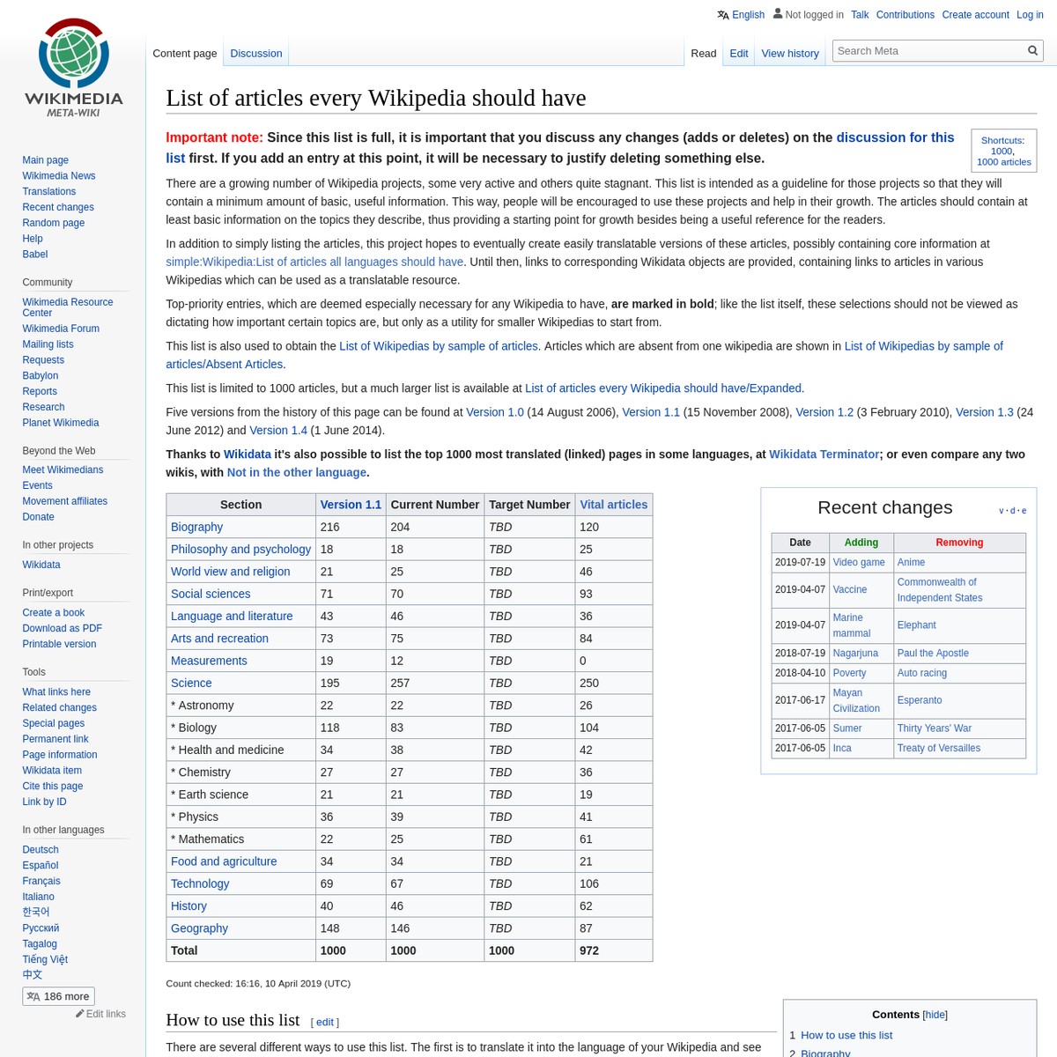The height and width of the screenshot is (1057, 1057).
Task: Select the Content page tab
Action: coord(185,54)
